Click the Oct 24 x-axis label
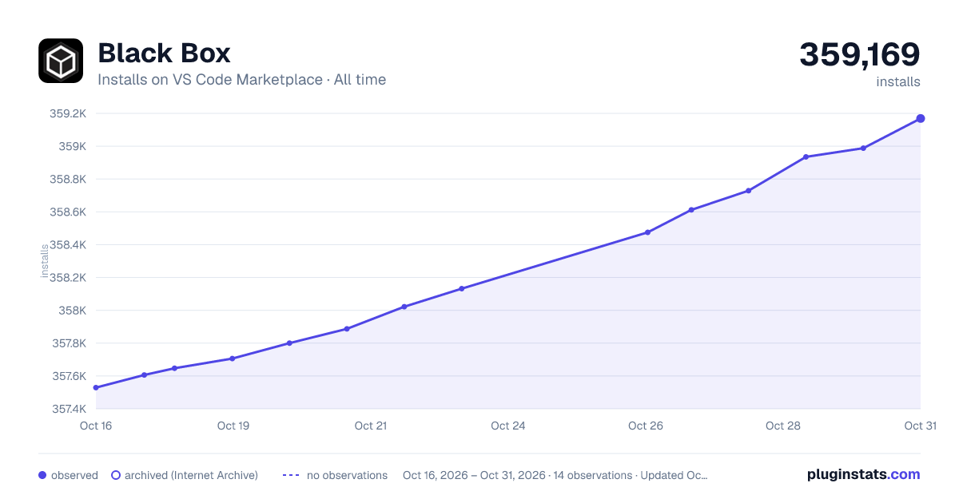The width and height of the screenshot is (959, 503). [508, 426]
